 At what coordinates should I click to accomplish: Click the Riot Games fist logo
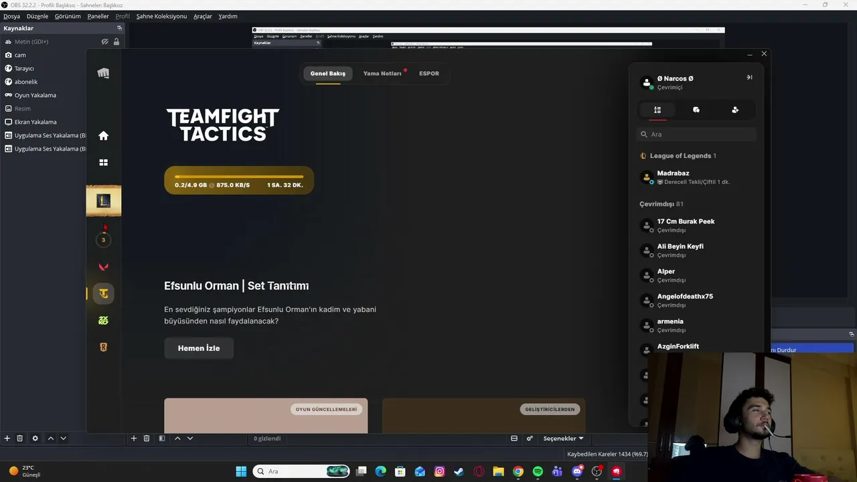(x=103, y=74)
